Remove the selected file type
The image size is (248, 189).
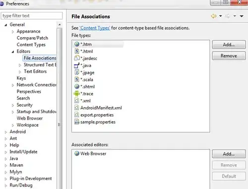tap(229, 56)
